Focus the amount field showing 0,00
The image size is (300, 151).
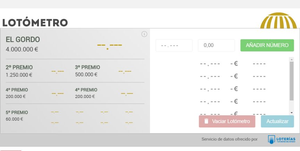[216, 45]
